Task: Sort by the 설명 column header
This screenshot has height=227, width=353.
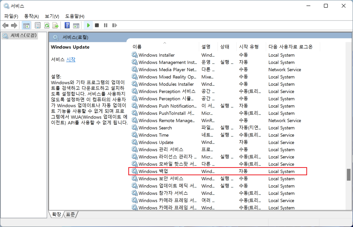Action: 208,47
